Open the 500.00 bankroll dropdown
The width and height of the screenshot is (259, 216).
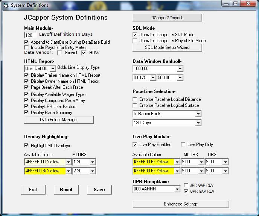click(180, 78)
